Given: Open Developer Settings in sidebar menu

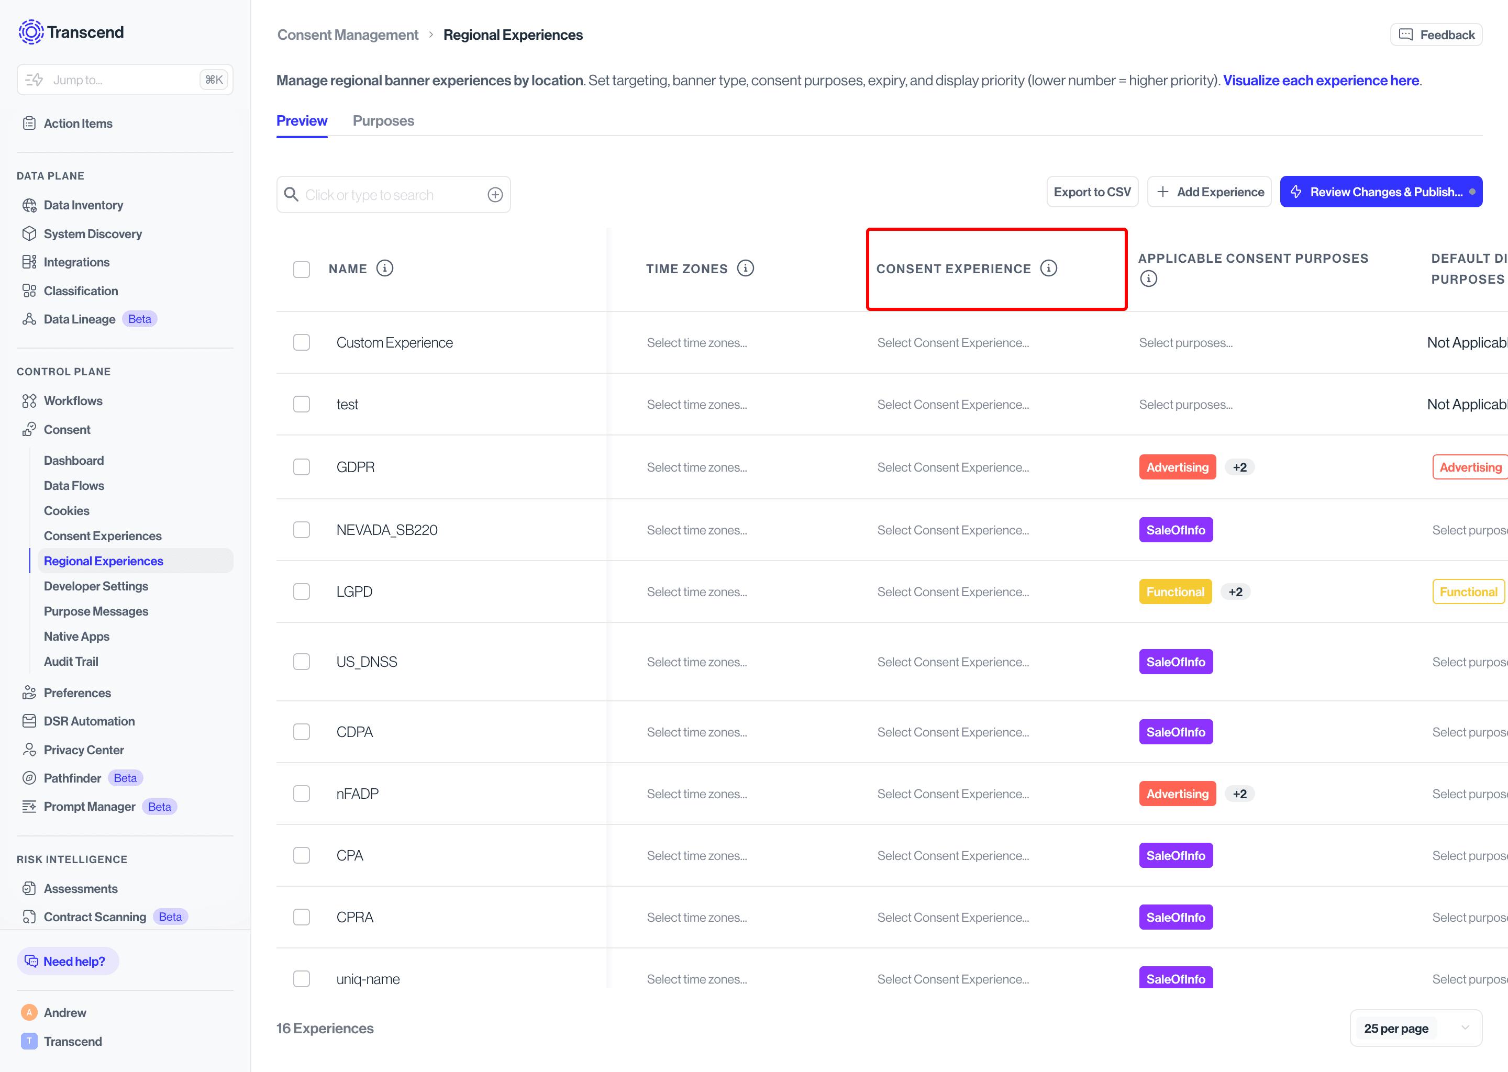Looking at the screenshot, I should 96,586.
